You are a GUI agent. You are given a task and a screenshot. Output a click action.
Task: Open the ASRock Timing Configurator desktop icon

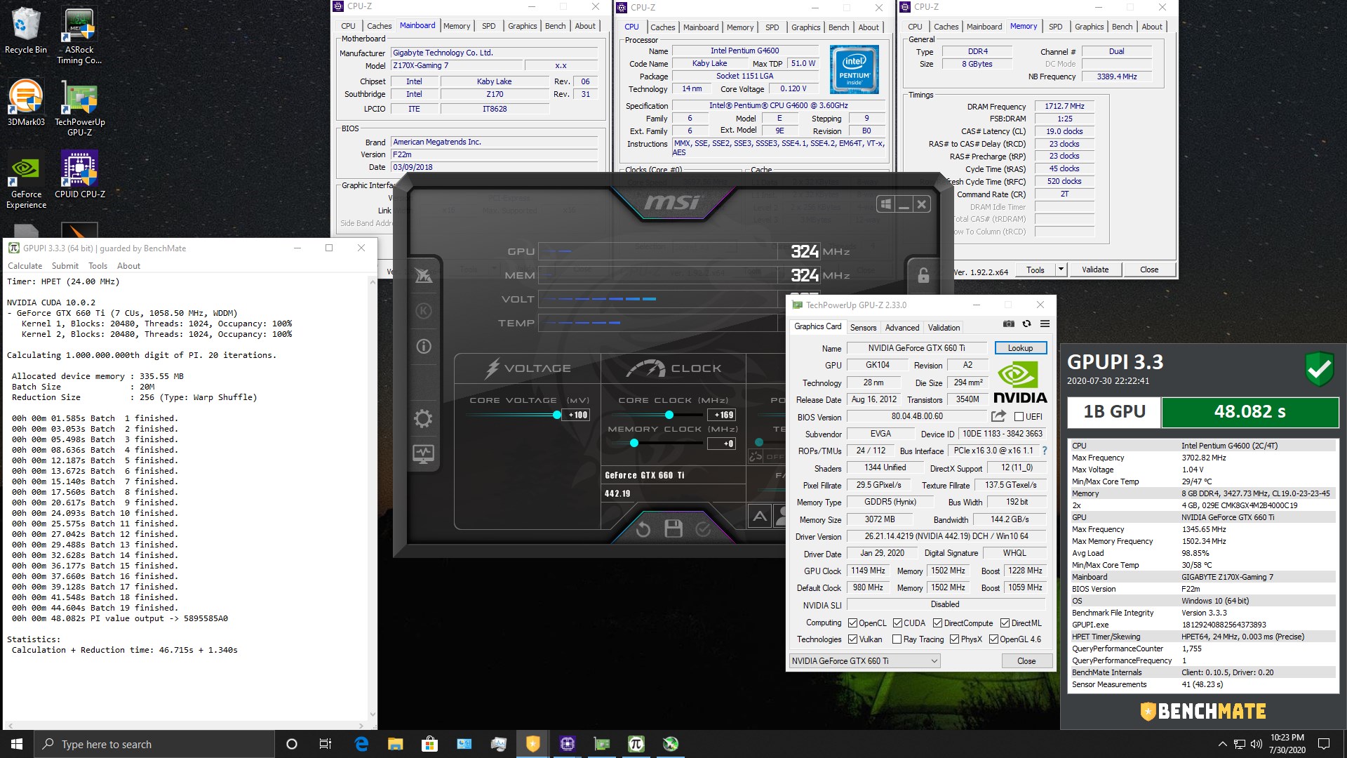pos(79,36)
